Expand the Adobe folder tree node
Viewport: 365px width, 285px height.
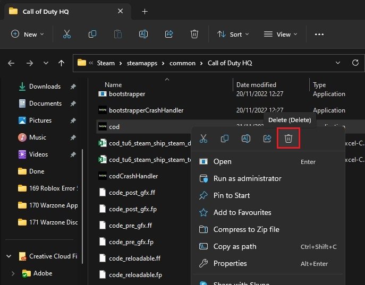[13, 273]
